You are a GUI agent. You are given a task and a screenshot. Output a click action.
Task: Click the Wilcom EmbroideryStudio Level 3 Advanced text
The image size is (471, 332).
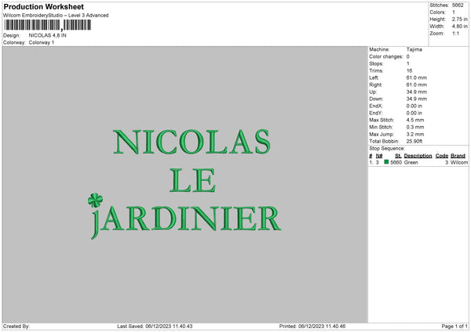pyautogui.click(x=56, y=16)
